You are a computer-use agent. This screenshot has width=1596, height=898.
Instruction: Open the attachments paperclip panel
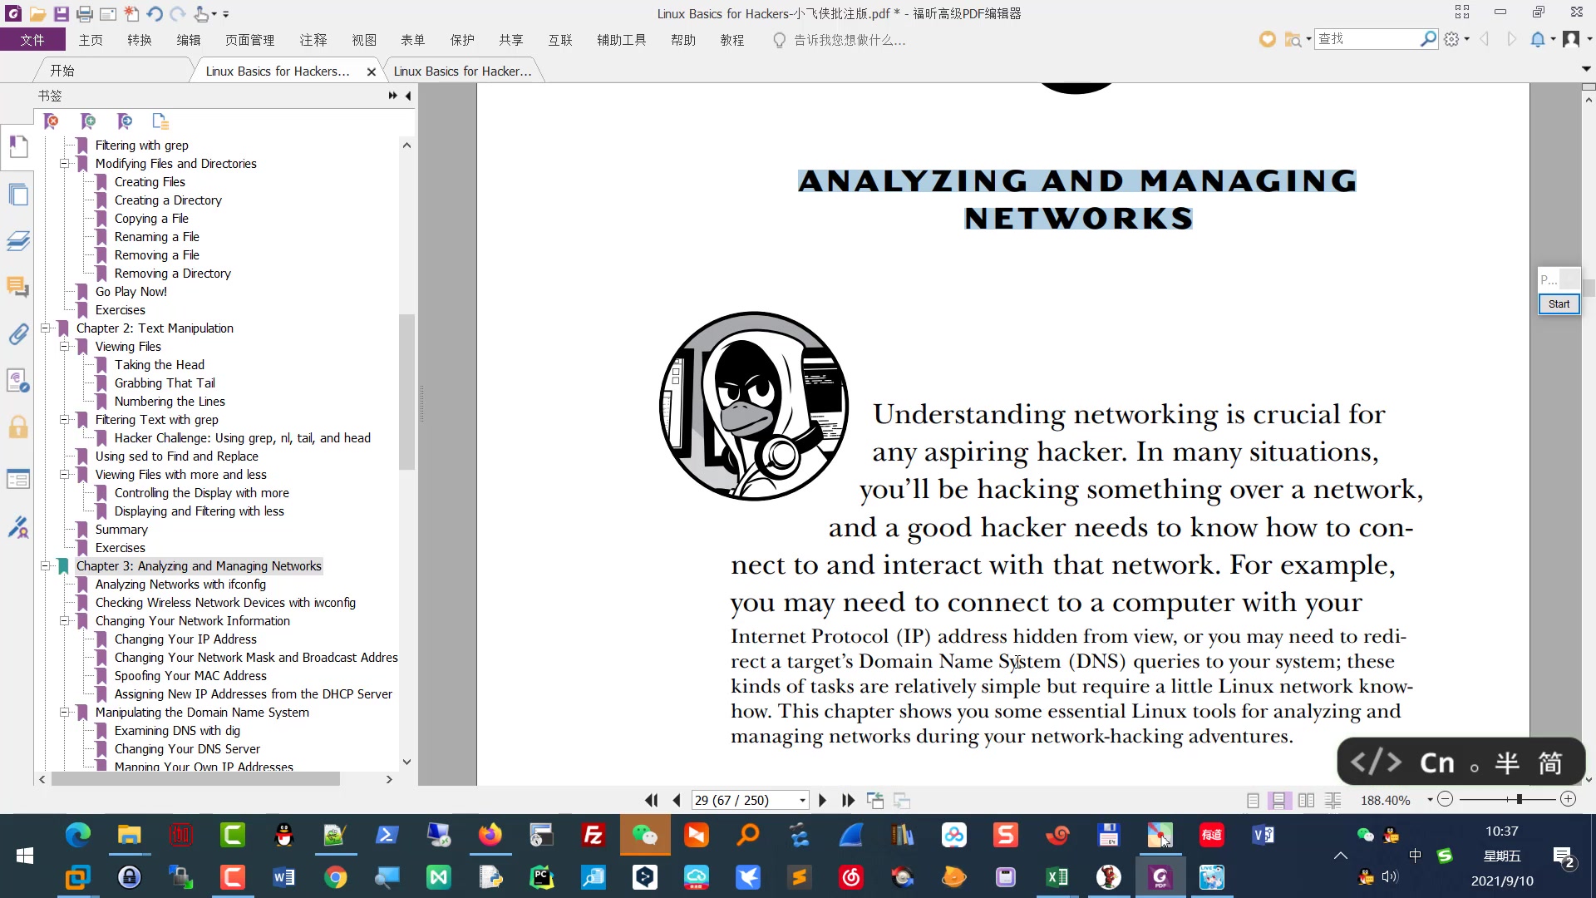click(18, 334)
